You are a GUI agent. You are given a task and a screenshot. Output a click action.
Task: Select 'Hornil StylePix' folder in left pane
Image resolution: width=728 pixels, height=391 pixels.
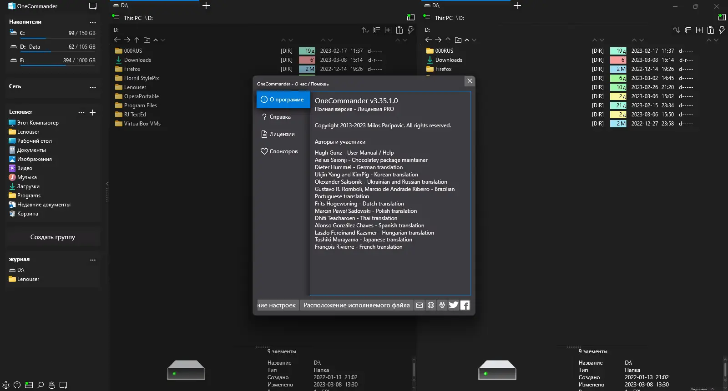[x=137, y=78]
